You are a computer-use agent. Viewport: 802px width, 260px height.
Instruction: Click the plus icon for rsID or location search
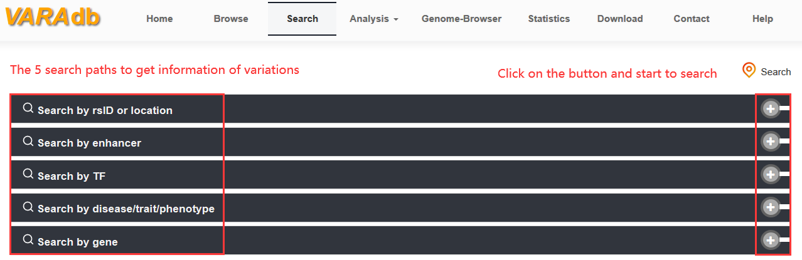click(770, 109)
